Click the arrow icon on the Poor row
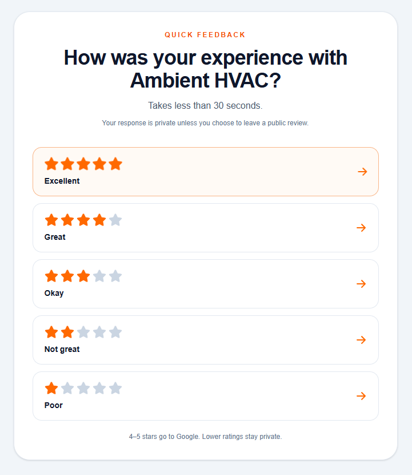Viewport: 412px width, 475px height. [361, 396]
